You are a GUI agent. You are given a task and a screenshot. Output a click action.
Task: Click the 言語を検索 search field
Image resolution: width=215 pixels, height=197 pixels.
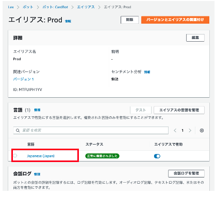(91, 131)
